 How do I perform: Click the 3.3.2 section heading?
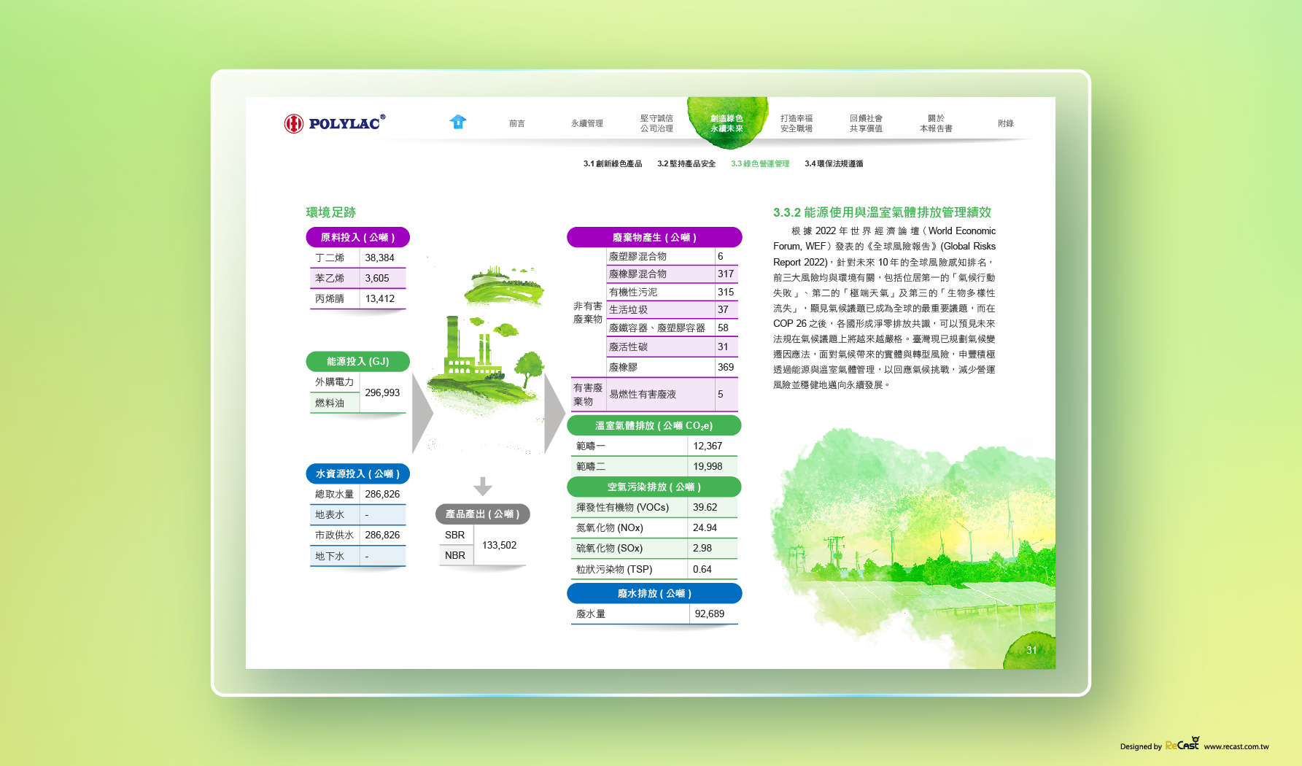tap(882, 212)
